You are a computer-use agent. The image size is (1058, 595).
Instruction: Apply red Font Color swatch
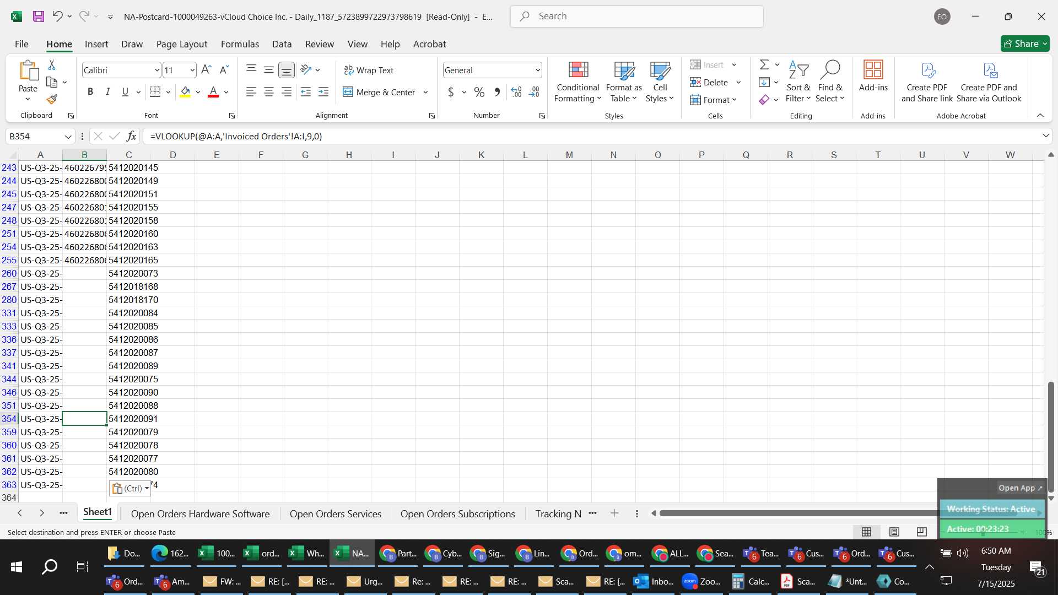click(213, 92)
